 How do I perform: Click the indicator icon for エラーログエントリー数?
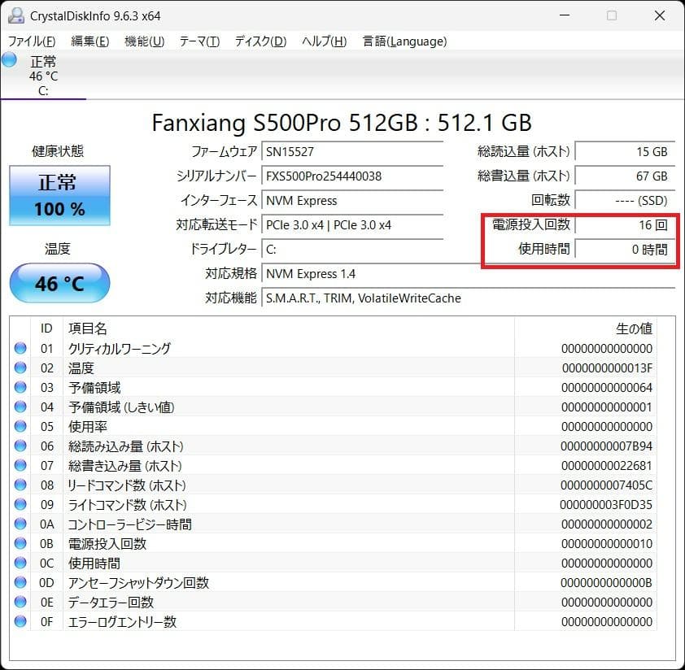20,621
